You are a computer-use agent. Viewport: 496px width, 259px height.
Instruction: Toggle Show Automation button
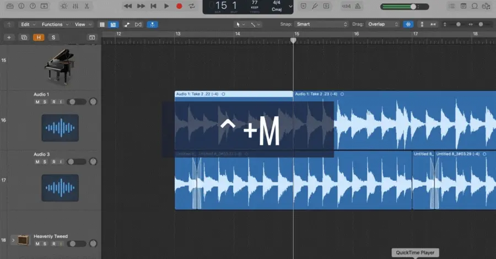(127, 24)
